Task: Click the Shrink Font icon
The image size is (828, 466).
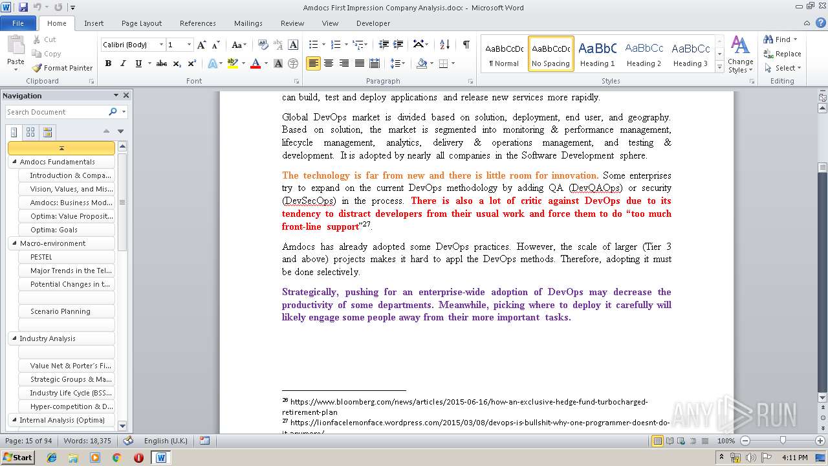Action: pos(216,45)
